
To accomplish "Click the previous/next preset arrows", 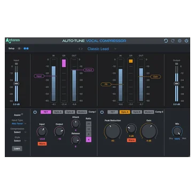I will click(x=81, y=49).
